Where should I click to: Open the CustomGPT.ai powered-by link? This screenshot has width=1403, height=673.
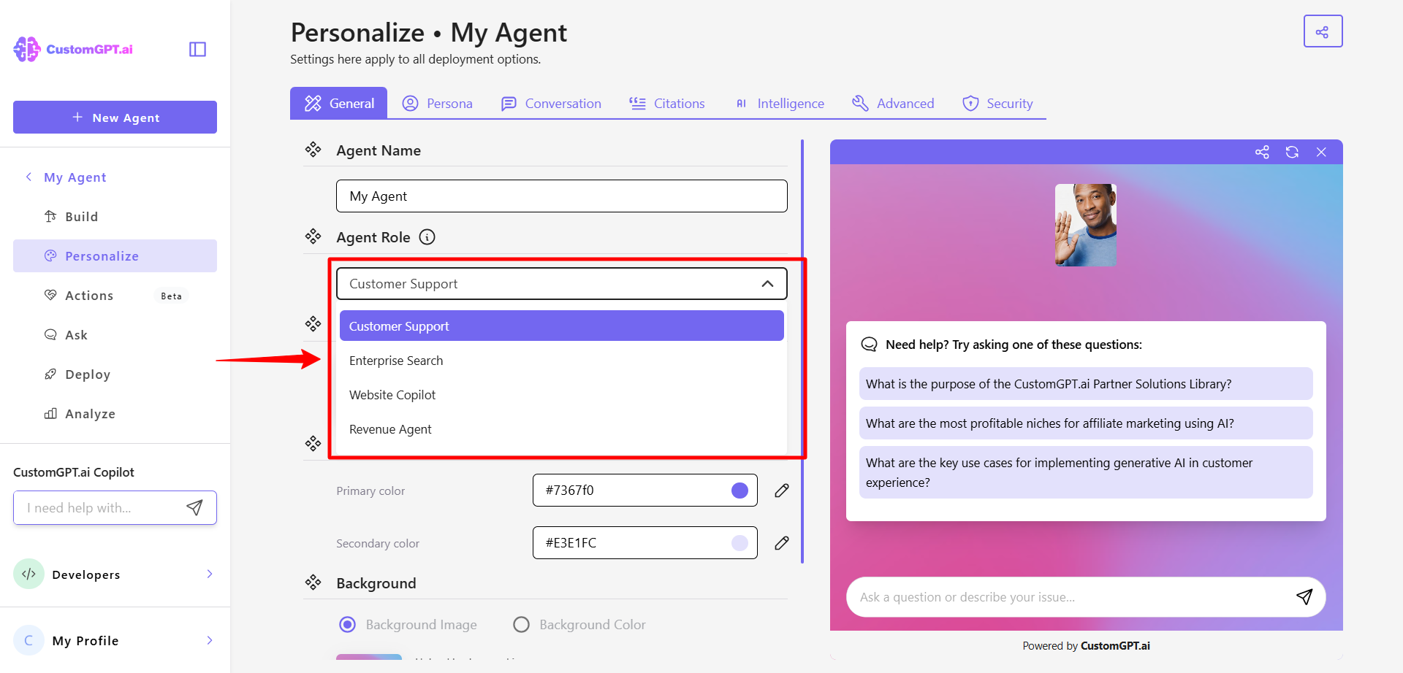point(1115,646)
